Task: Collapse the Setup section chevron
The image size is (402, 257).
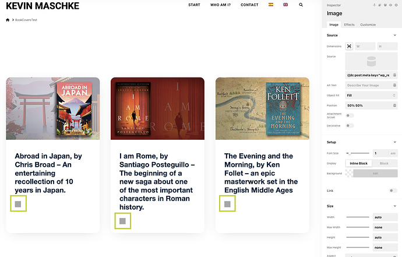Action: (x=394, y=142)
